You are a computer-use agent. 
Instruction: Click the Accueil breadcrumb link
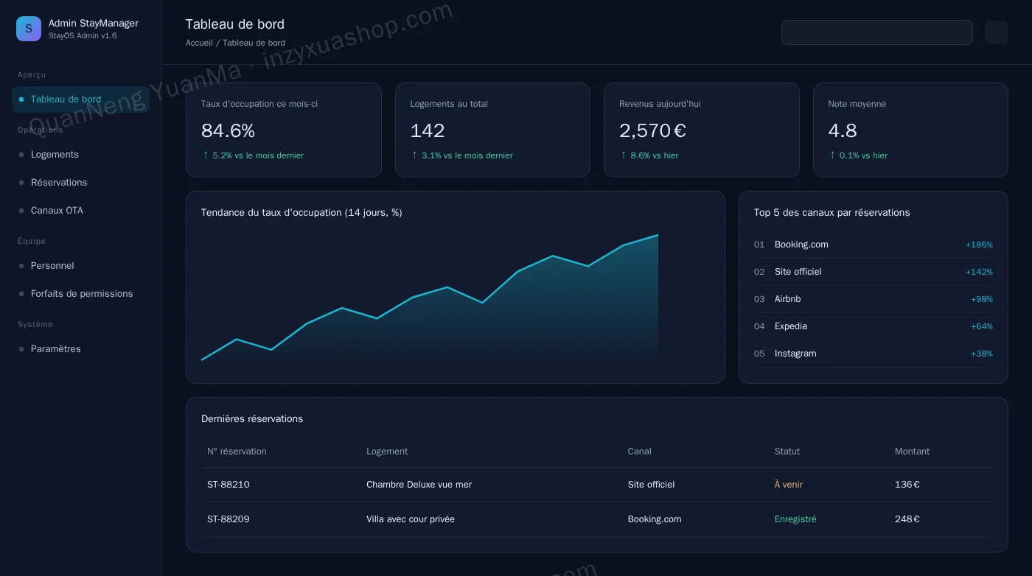[199, 43]
